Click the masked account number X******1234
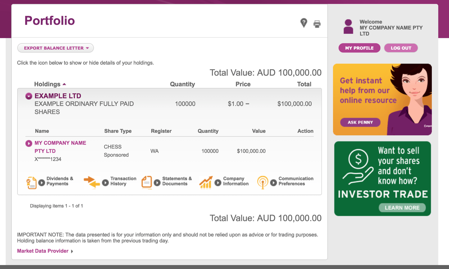449x269 pixels. 48,159
